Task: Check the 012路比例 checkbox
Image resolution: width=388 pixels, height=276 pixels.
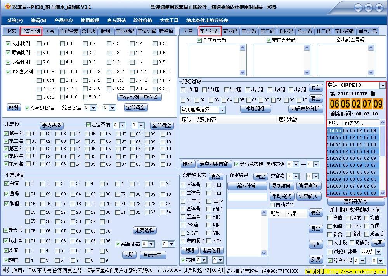Action: [x=9, y=72]
